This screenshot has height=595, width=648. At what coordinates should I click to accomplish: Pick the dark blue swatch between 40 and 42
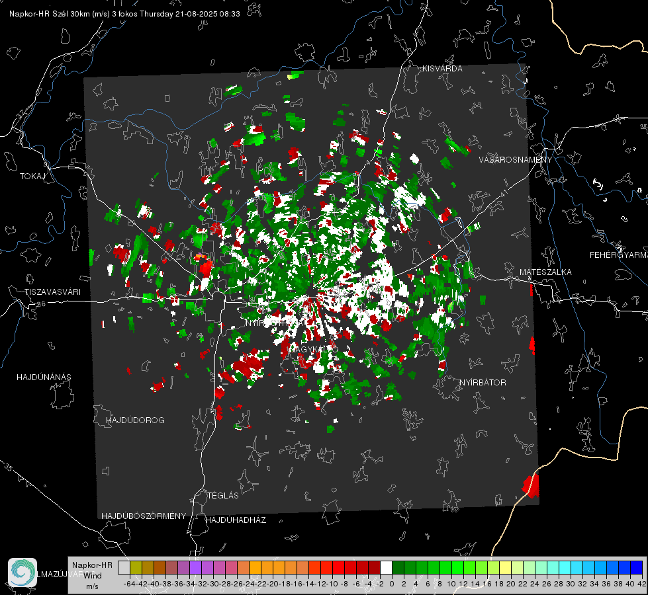pos(637,567)
